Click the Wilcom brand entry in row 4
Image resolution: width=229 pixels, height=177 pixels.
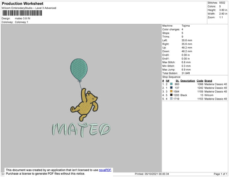(x=209, y=95)
